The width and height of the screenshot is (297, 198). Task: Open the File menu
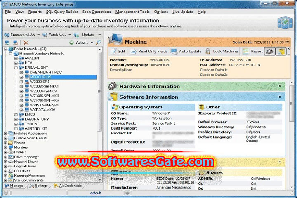(x=8, y=12)
